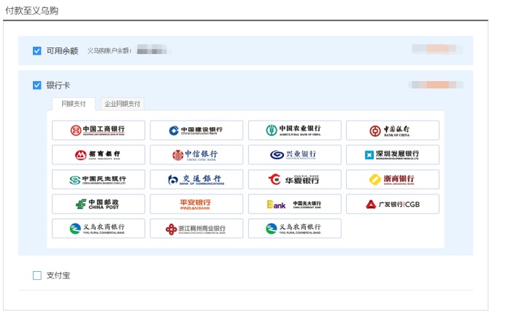Image resolution: width=511 pixels, height=315 pixels.
Task: Choose 中国邮政 China Post option
Action: [99, 204]
